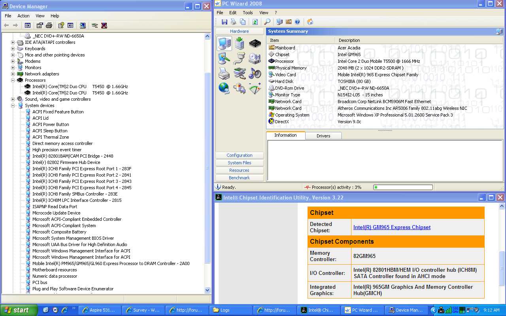Select the System Summary computer icon
The width and height of the screenshot is (506, 316).
click(x=224, y=43)
